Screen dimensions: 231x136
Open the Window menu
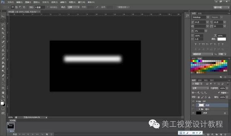click(82, 2)
